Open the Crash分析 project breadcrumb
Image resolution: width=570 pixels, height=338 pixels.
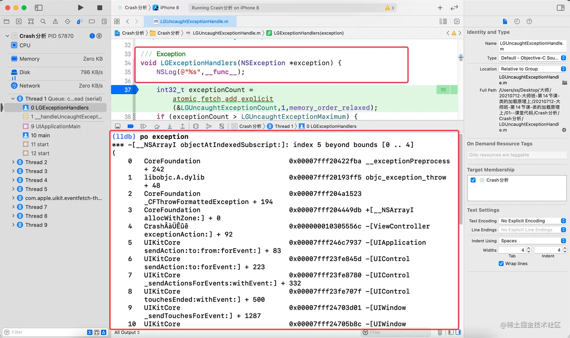point(129,33)
